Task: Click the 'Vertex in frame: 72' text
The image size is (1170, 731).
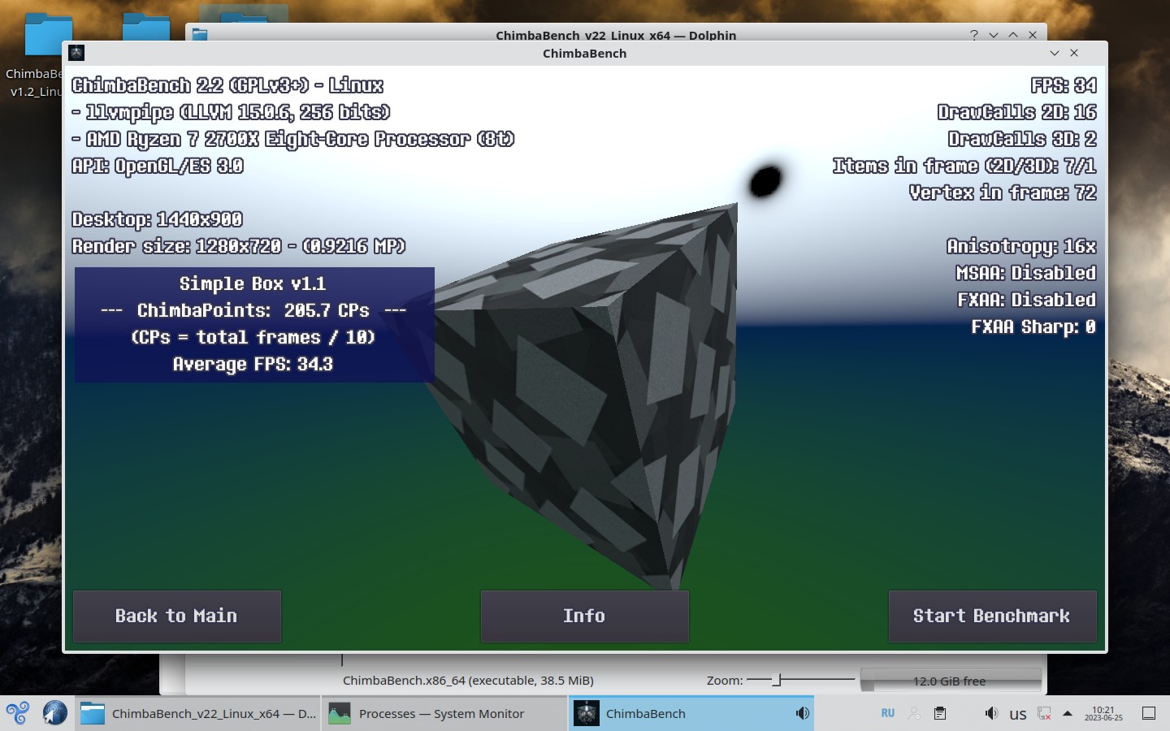Action: tap(1003, 192)
